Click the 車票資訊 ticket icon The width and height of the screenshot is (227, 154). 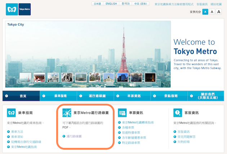[x=123, y=113]
